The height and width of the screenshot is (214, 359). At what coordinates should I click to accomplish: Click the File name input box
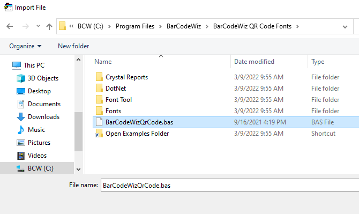(x=230, y=185)
